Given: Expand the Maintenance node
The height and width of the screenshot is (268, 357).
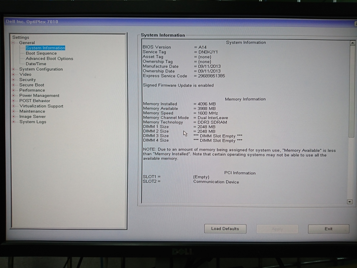Looking at the screenshot, I should pos(13,111).
